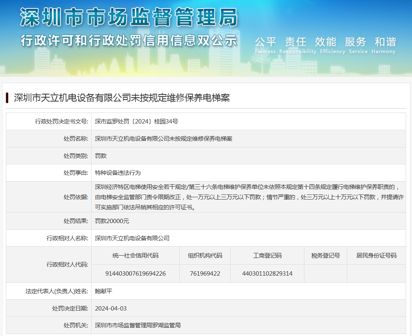Screen dimensions: 412x336
Task: Click the result value 罚款20000元
Action: [112, 221]
